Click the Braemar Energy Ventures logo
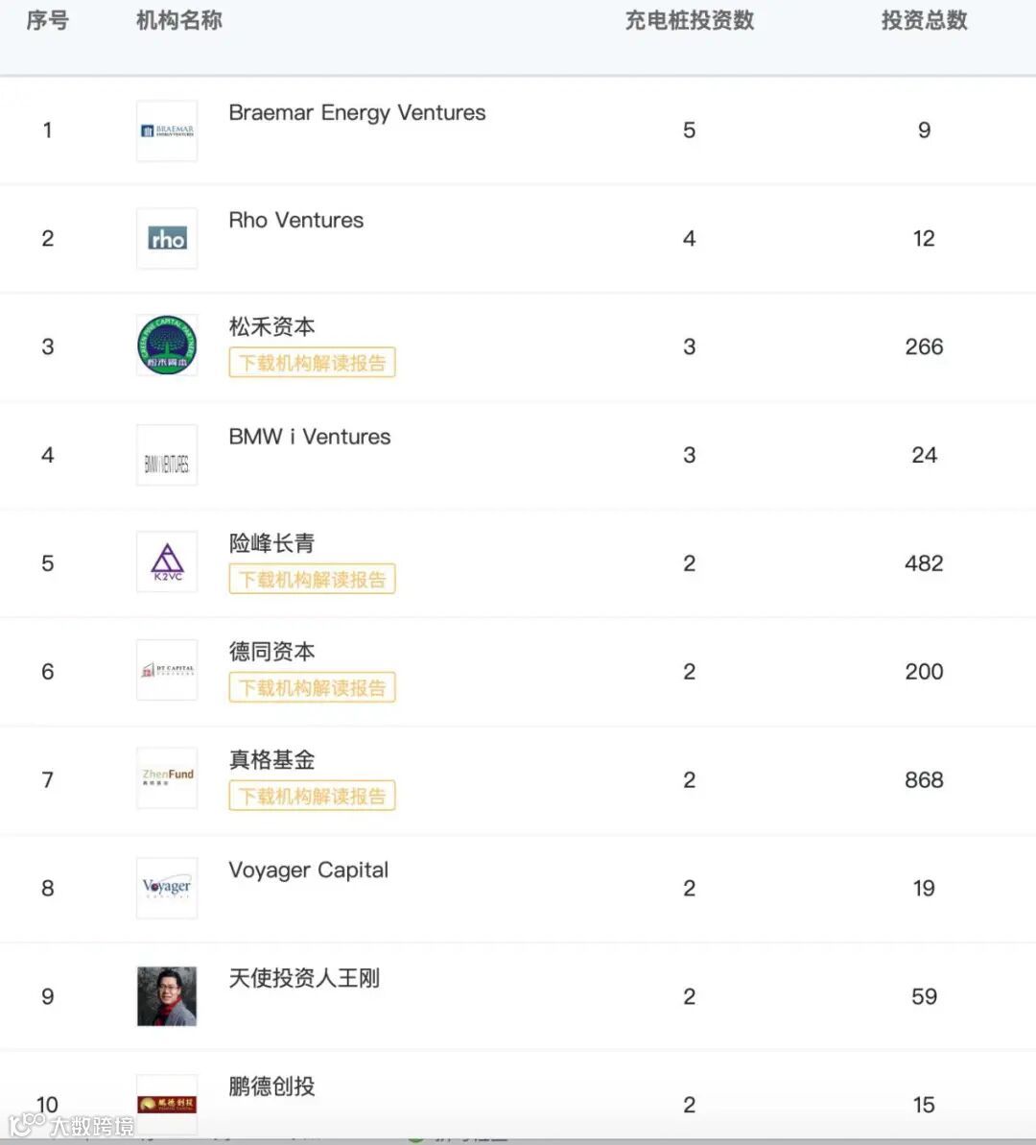Screen dimensions: 1036x1145 [167, 131]
